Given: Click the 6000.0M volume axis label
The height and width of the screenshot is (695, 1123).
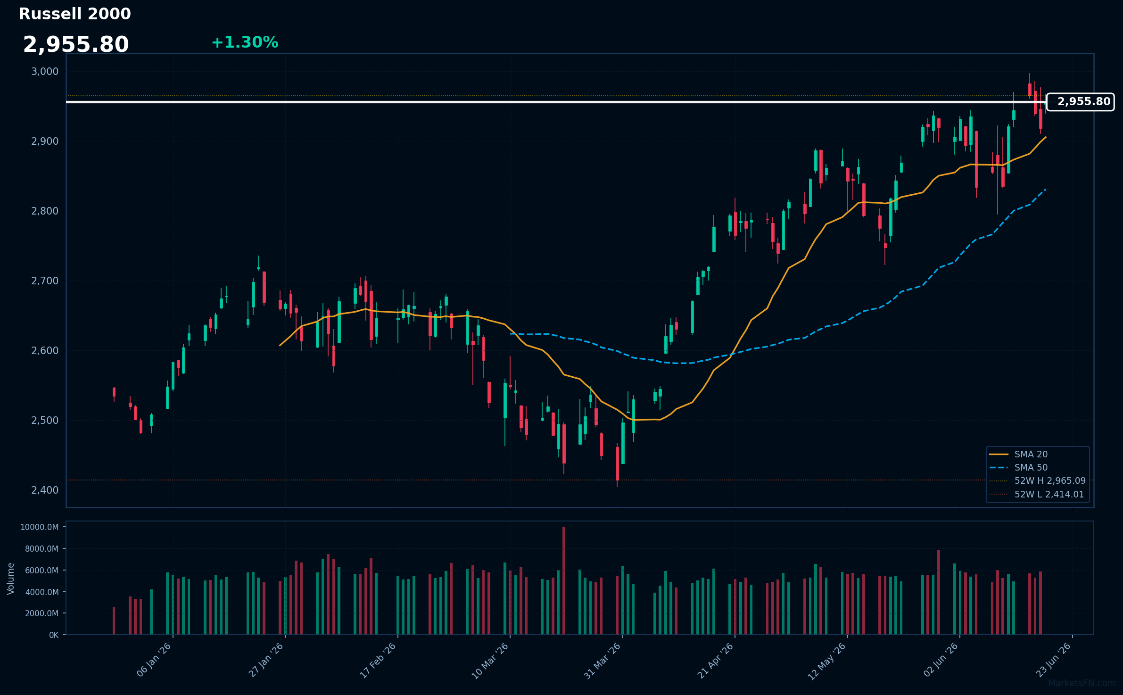Looking at the screenshot, I should pyautogui.click(x=41, y=571).
